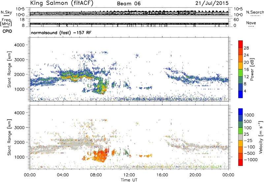Click the '24' label on Power colorbar
Image resolution: width=264 pixels, height=182 pixels.
[x=246, y=55]
